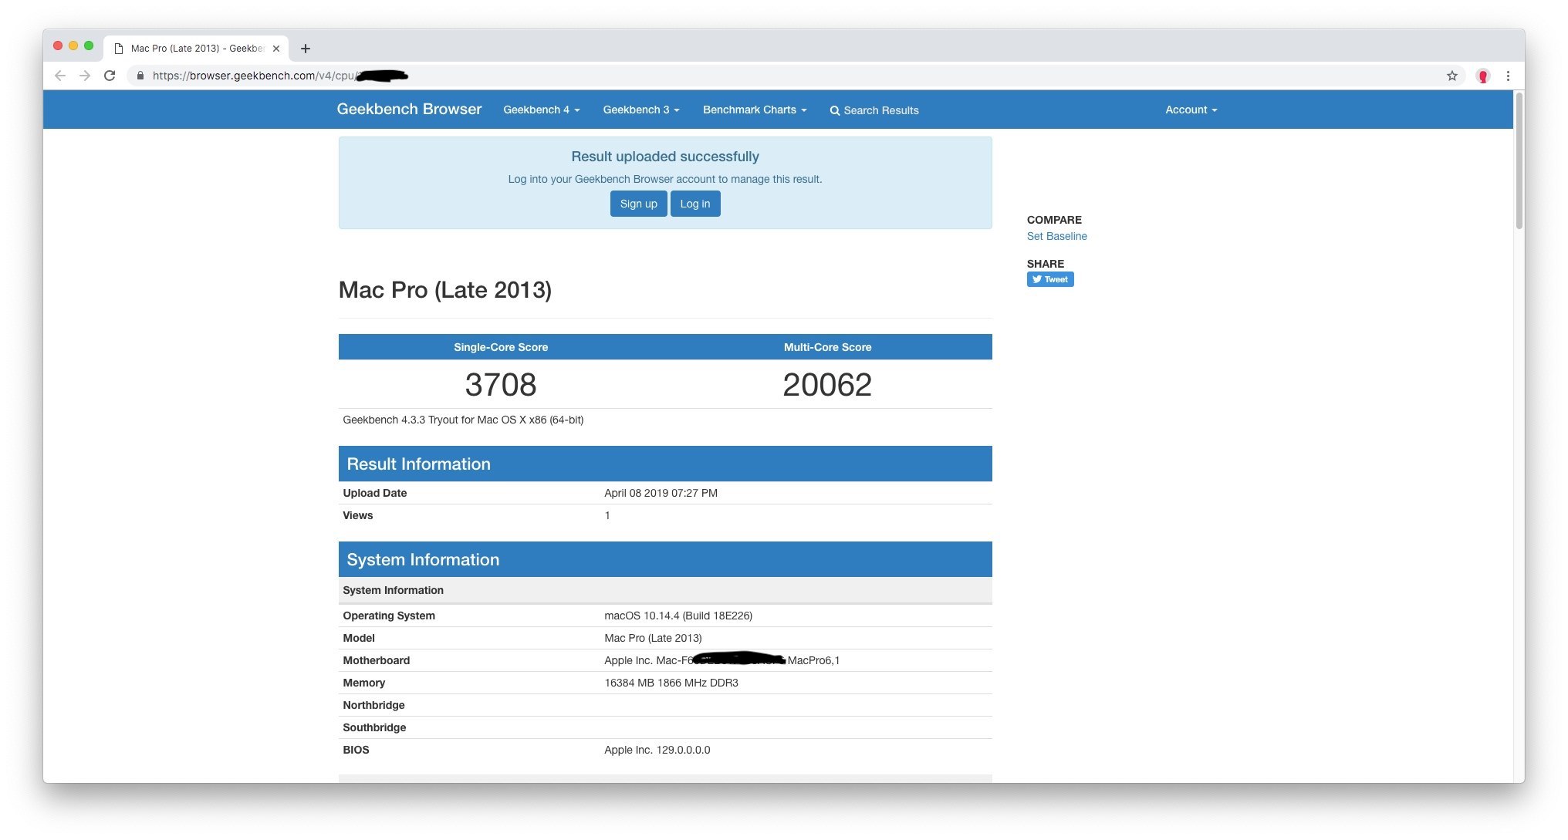Image resolution: width=1568 pixels, height=840 pixels.
Task: Click Search Results in navigation bar
Action: click(874, 110)
